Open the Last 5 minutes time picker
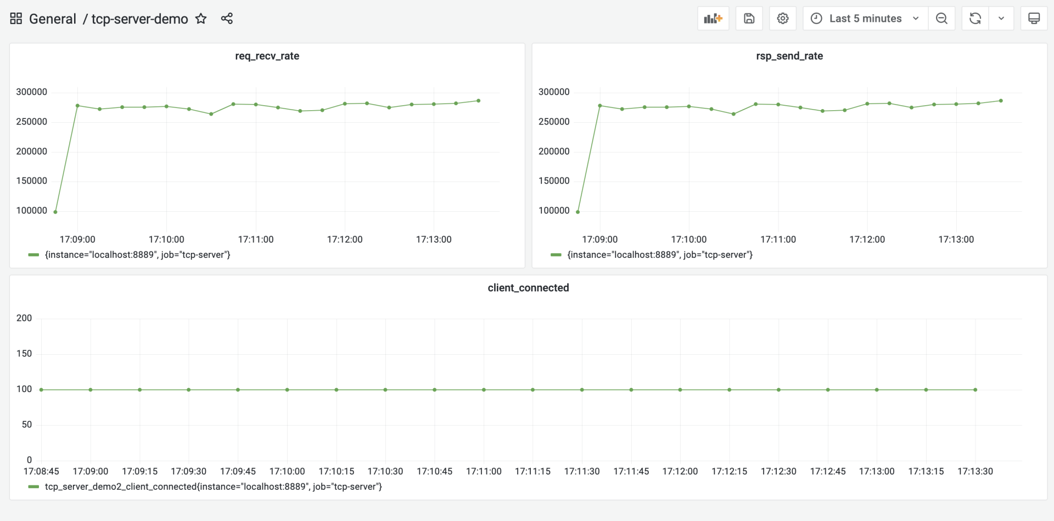1054x521 pixels. pyautogui.click(x=865, y=19)
